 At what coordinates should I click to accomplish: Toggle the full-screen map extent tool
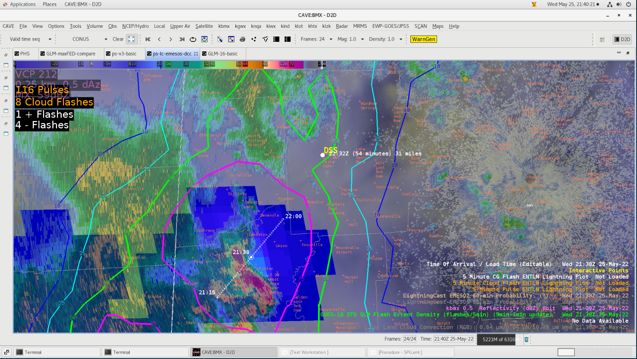click(x=131, y=39)
